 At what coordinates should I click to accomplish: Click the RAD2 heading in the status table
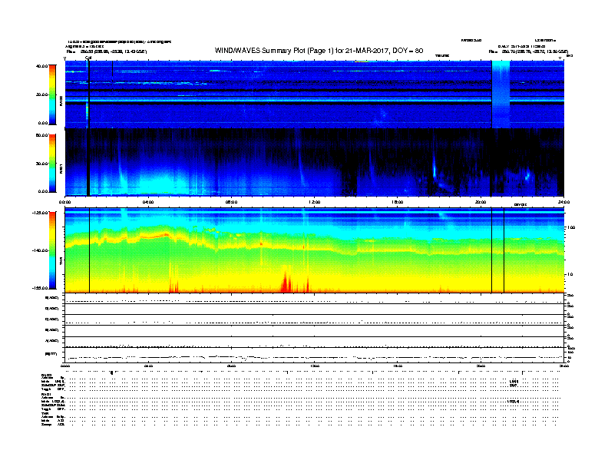46,376
